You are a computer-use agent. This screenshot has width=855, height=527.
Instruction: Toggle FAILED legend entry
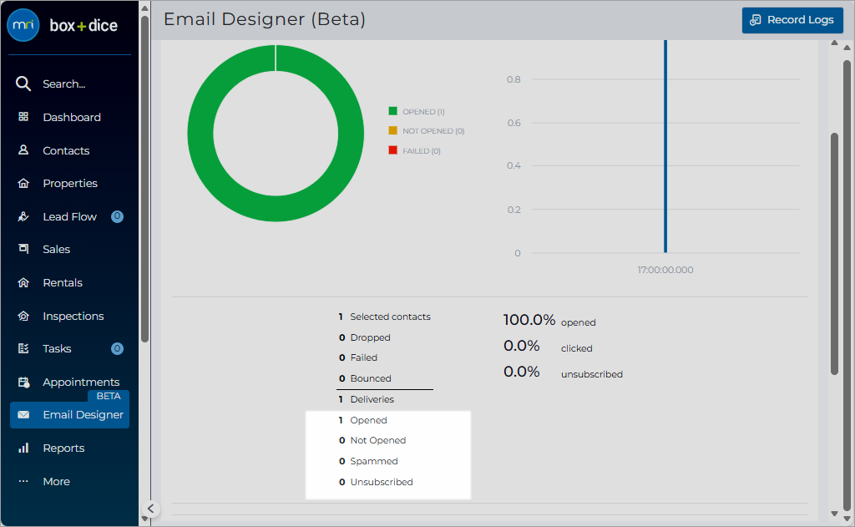coord(414,150)
